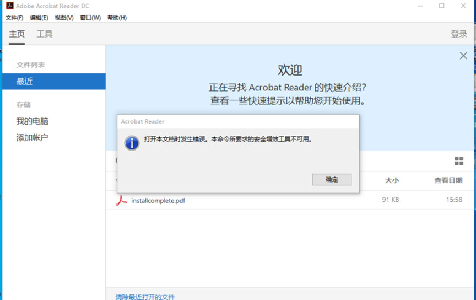476x300 pixels.
Task: Open the 视图(V) menu
Action: (x=64, y=18)
